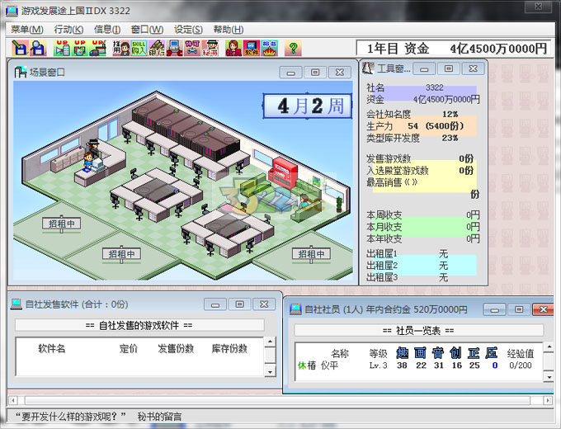Click the 工具窗 title bar icon

[x=368, y=68]
